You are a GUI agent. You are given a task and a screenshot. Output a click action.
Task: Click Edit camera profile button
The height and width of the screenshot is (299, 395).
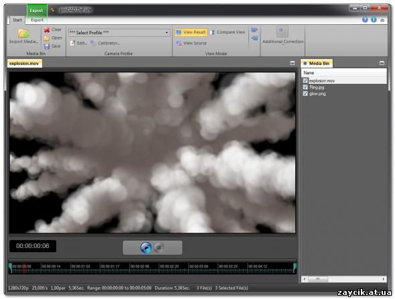[78, 43]
